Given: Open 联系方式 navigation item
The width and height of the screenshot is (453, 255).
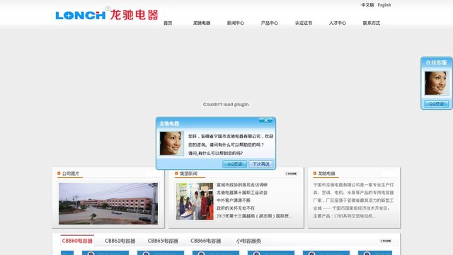Looking at the screenshot, I should click(x=372, y=23).
